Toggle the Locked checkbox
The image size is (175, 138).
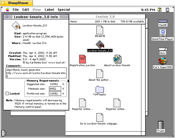point(7,93)
